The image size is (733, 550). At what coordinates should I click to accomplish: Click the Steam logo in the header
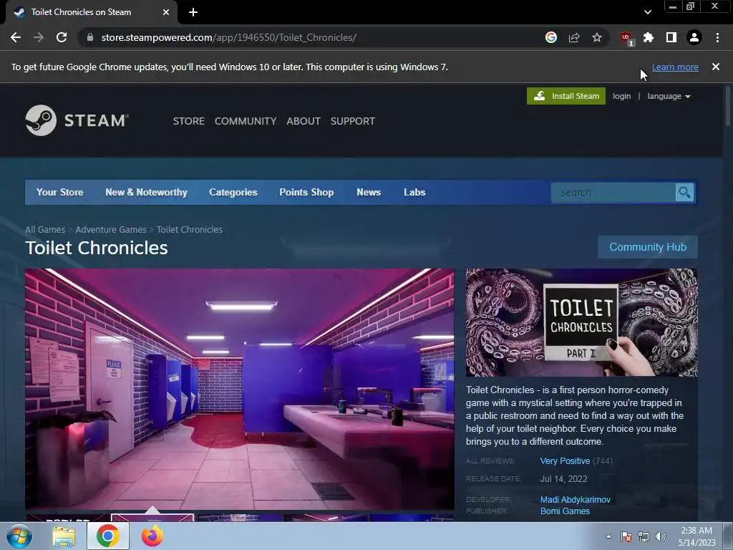point(77,120)
